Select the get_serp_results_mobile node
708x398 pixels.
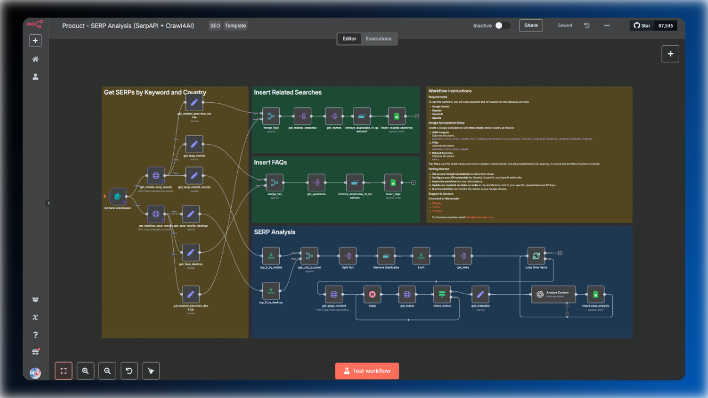click(x=194, y=176)
